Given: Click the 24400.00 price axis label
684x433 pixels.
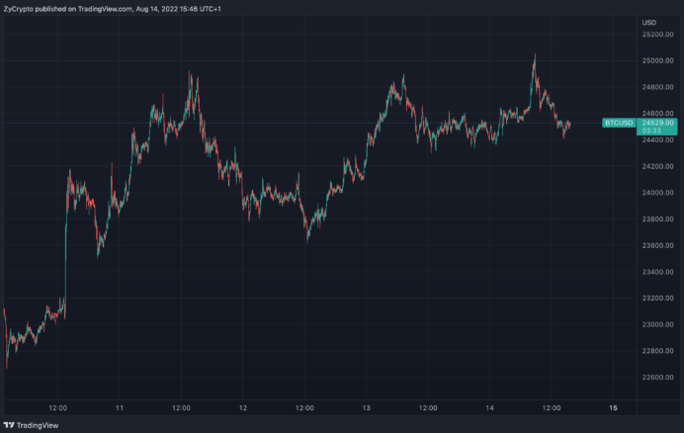Looking at the screenshot, I should coord(658,139).
